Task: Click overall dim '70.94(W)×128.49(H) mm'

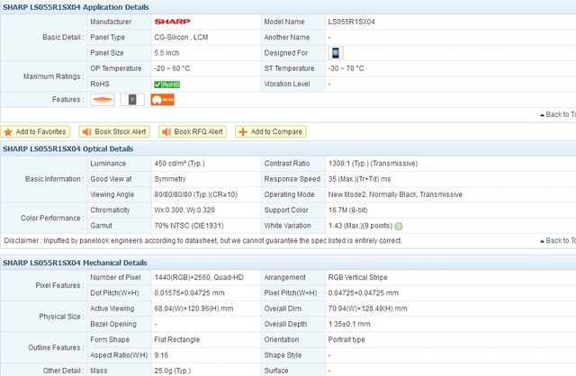Action: (368, 309)
